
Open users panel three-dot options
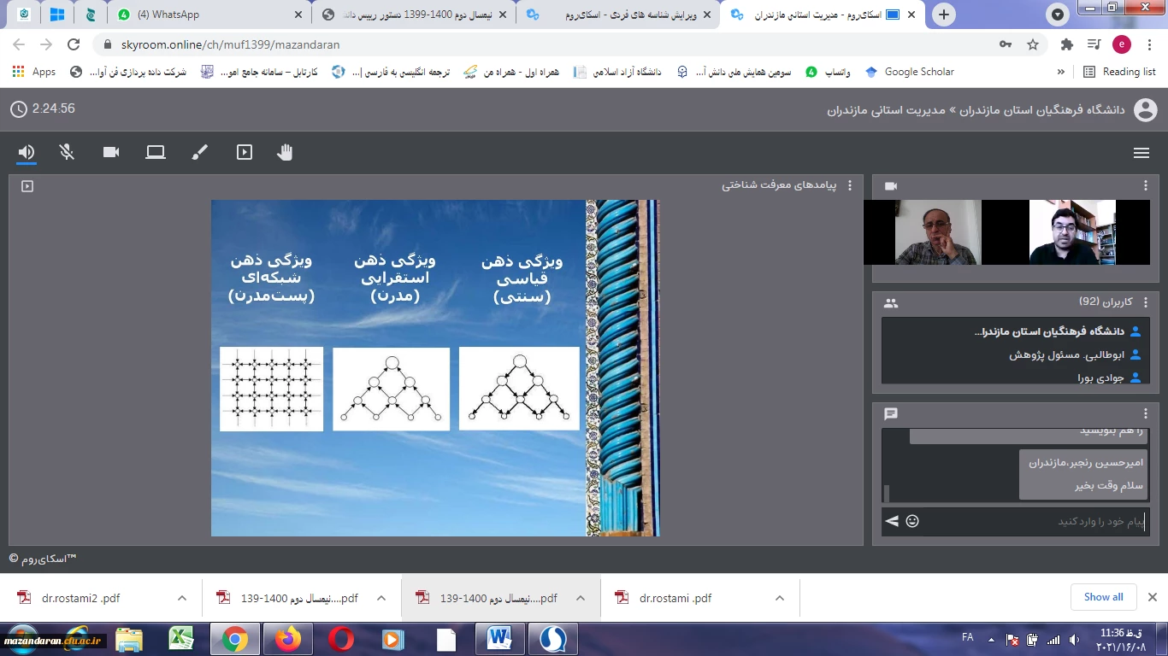(1146, 302)
